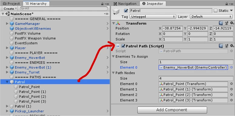Viewport: 235px width, 116px height.
Task: Expand Patrol (1) tree item
Action: (7, 106)
